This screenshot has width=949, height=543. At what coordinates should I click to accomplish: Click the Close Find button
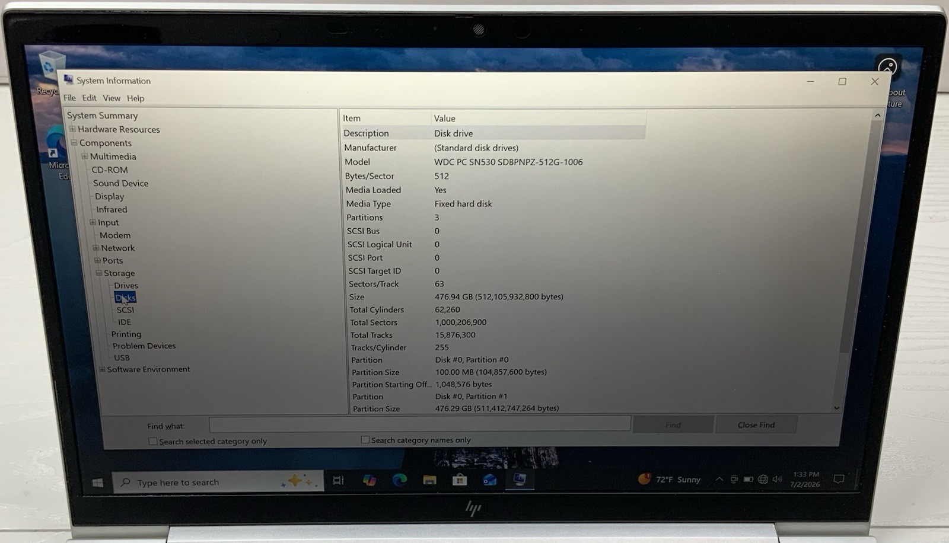(756, 425)
